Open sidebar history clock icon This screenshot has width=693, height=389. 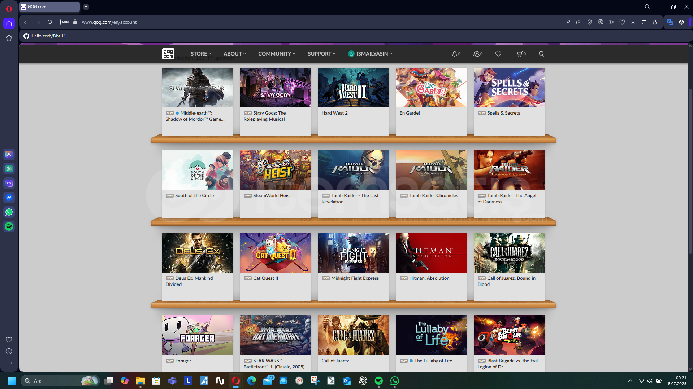click(x=9, y=352)
